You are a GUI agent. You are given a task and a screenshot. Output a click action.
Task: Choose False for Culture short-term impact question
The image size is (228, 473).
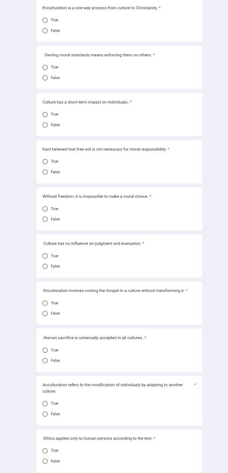click(45, 125)
